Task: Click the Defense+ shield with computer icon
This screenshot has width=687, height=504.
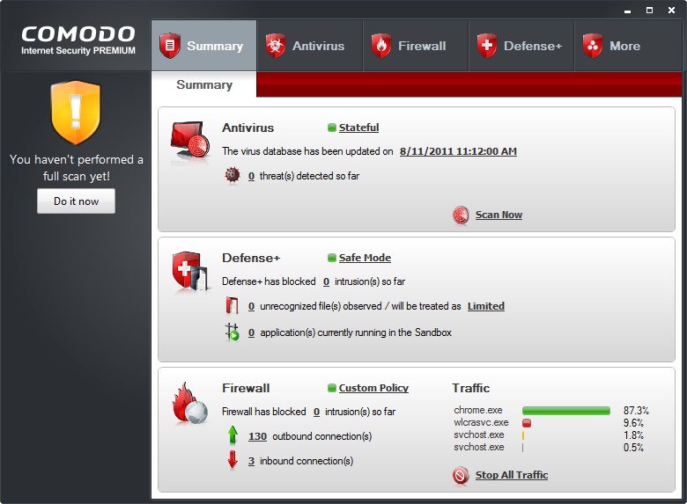Action: tap(190, 271)
